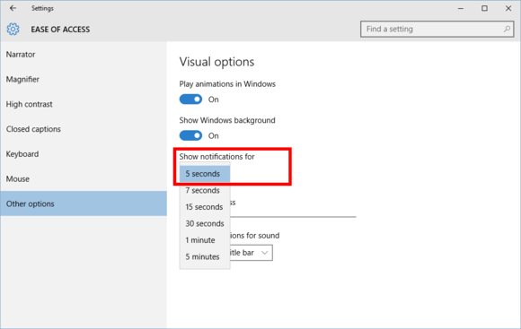Open the Mouse settings page

tap(84, 178)
